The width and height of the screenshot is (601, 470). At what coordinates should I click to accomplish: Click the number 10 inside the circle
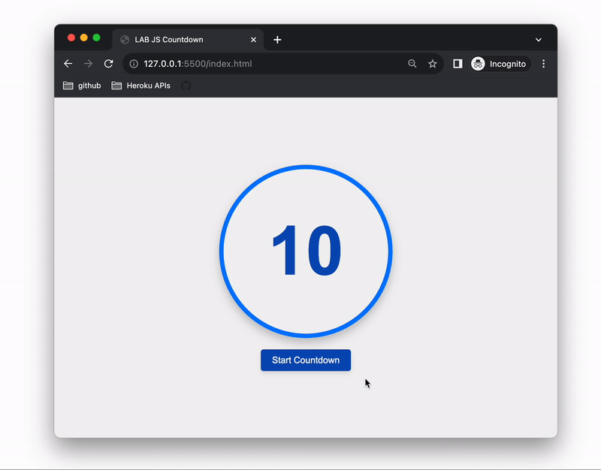point(306,252)
